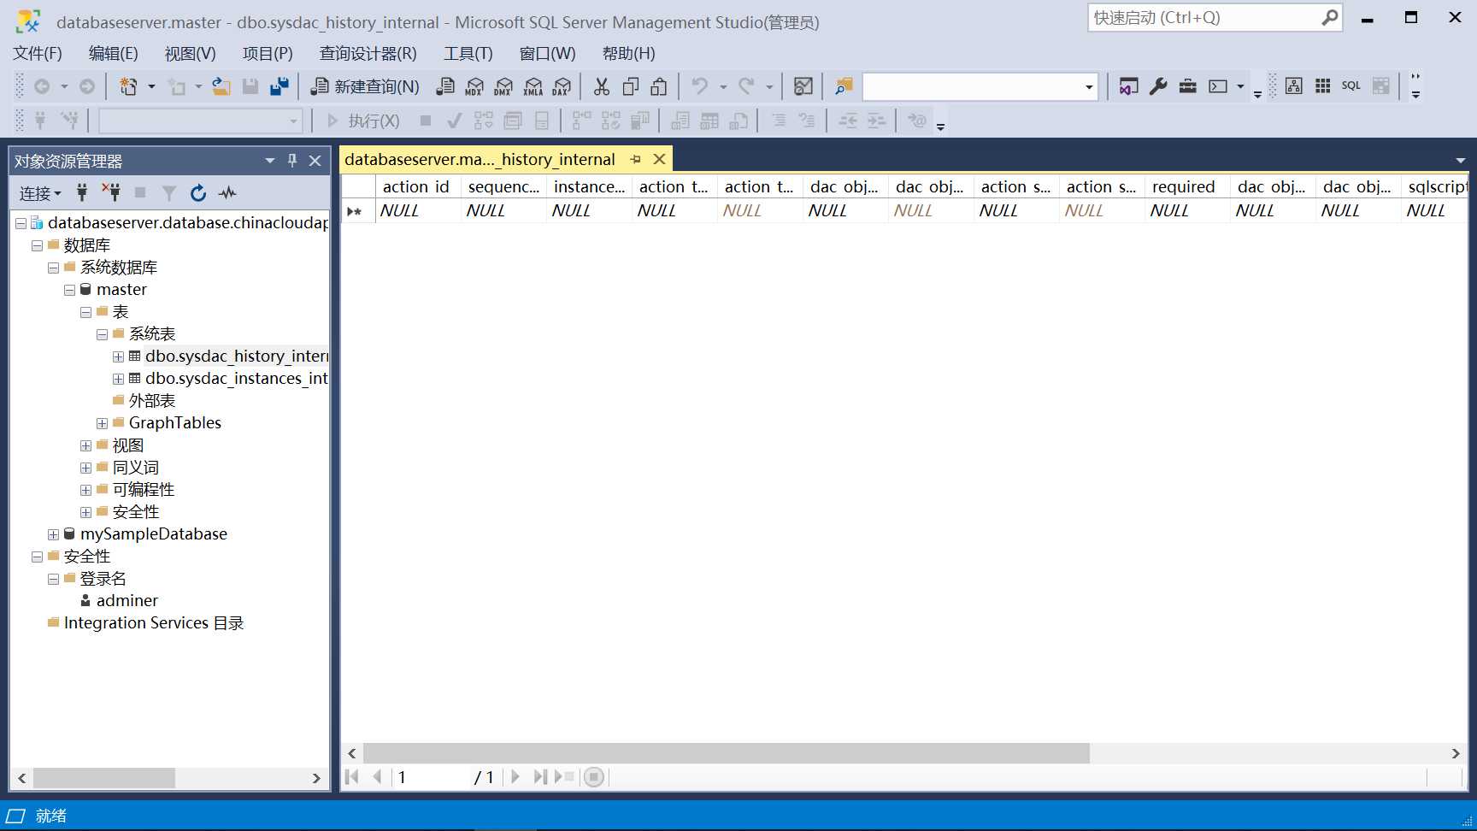Click the Cut scissors icon
This screenshot has width=1477, height=831.
pos(602,86)
